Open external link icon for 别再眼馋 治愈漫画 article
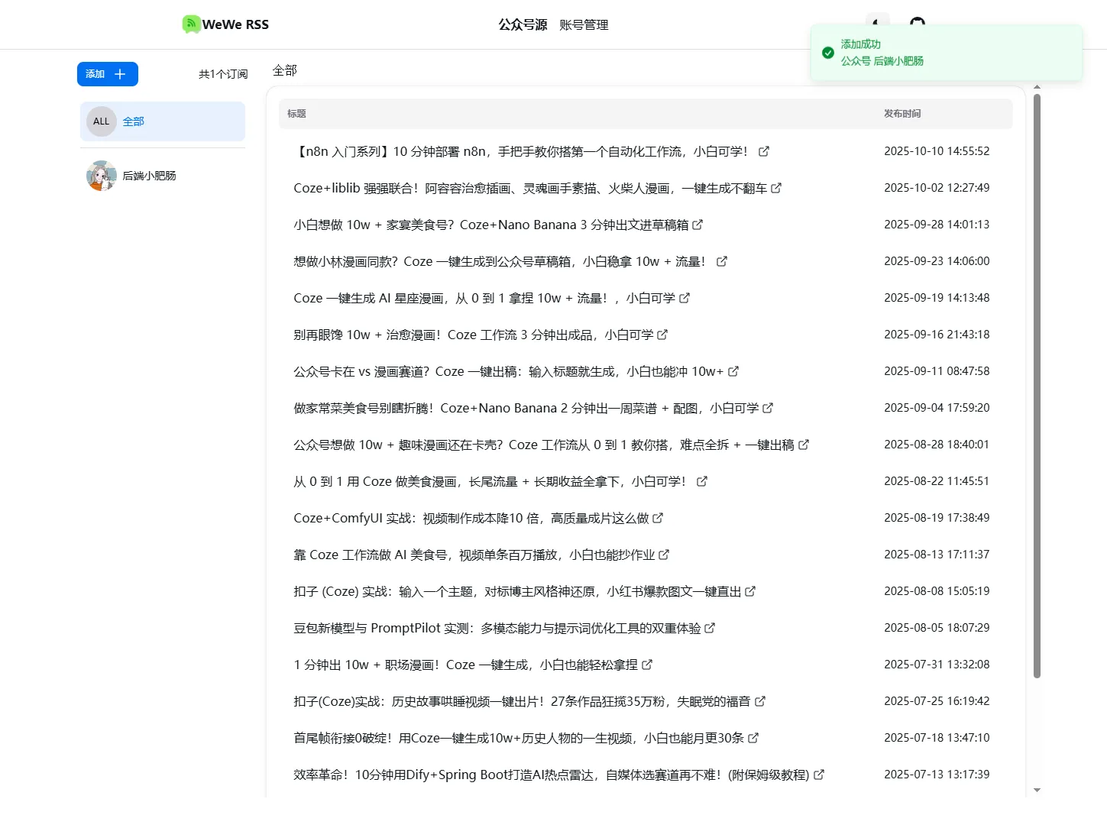This screenshot has width=1107, height=815. [662, 335]
